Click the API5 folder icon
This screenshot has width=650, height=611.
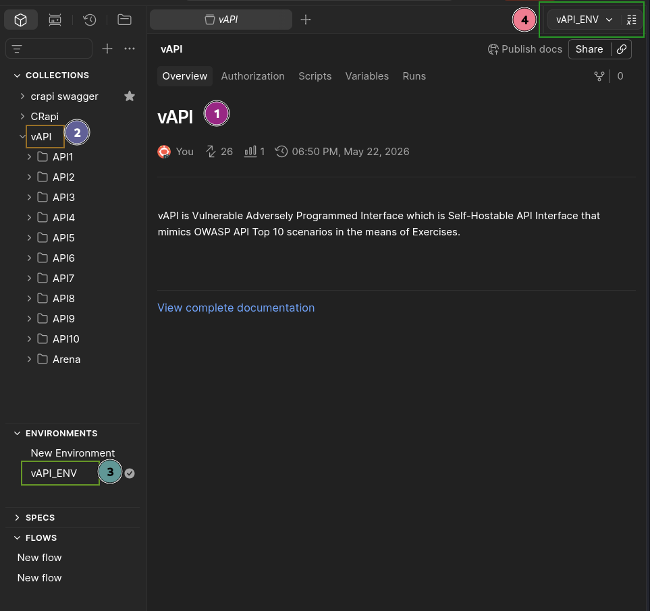tap(43, 237)
